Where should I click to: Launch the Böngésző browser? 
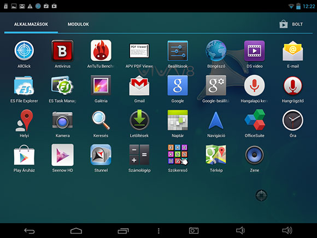click(216, 50)
